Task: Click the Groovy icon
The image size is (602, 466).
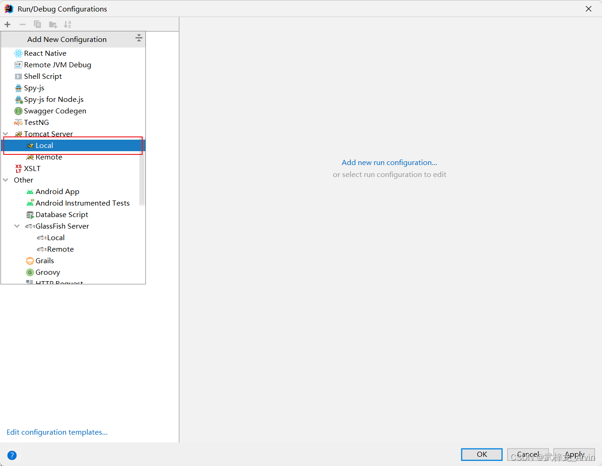Action: click(30, 272)
